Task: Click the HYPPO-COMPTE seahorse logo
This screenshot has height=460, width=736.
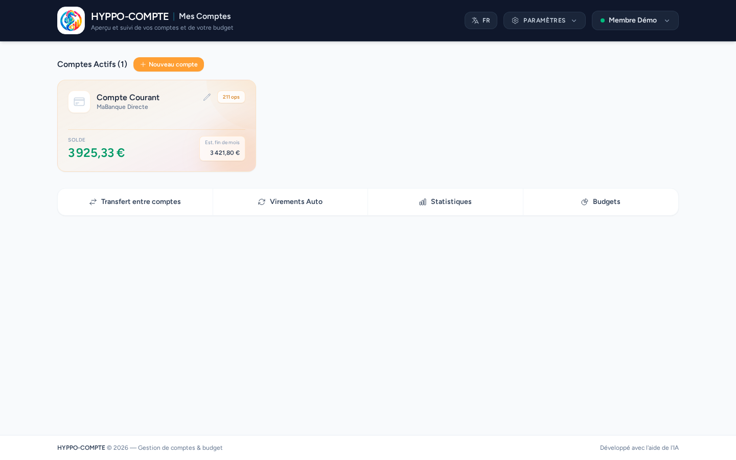Action: [71, 20]
